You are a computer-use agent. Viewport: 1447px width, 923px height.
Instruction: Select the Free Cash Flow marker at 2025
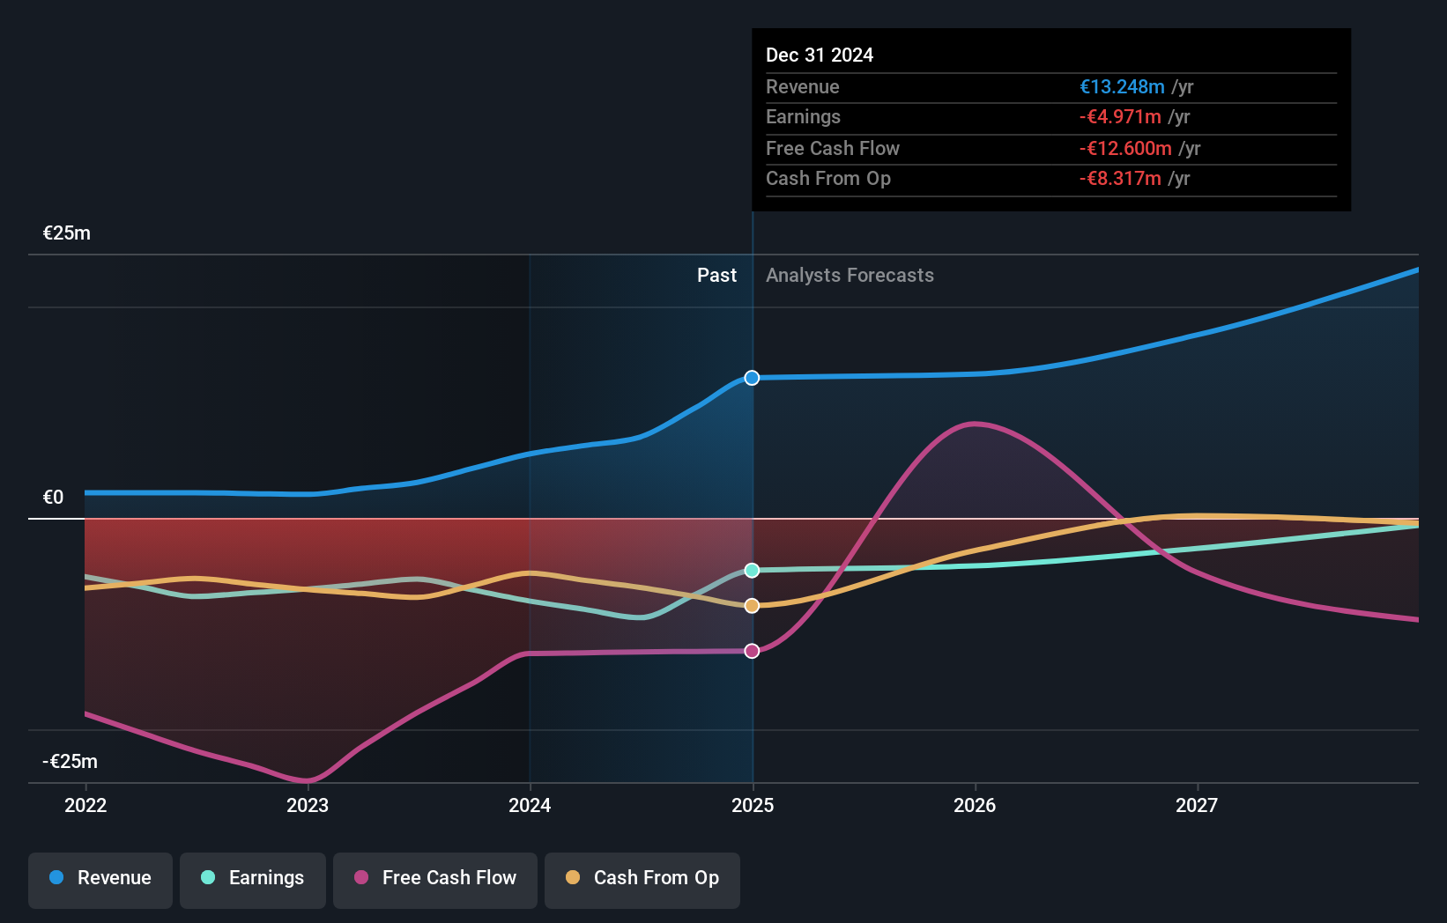[x=751, y=650]
